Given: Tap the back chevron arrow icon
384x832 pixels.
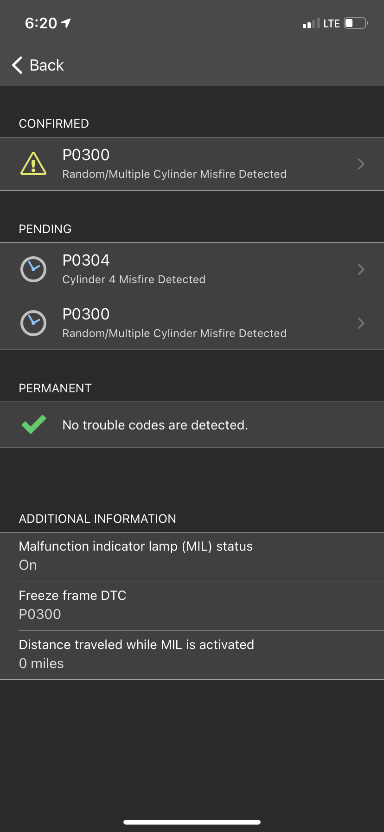Looking at the screenshot, I should coord(18,65).
